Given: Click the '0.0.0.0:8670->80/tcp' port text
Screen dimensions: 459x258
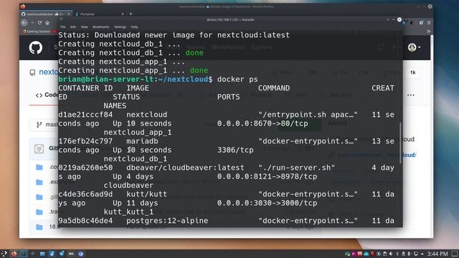Looking at the screenshot, I should 262,123.
